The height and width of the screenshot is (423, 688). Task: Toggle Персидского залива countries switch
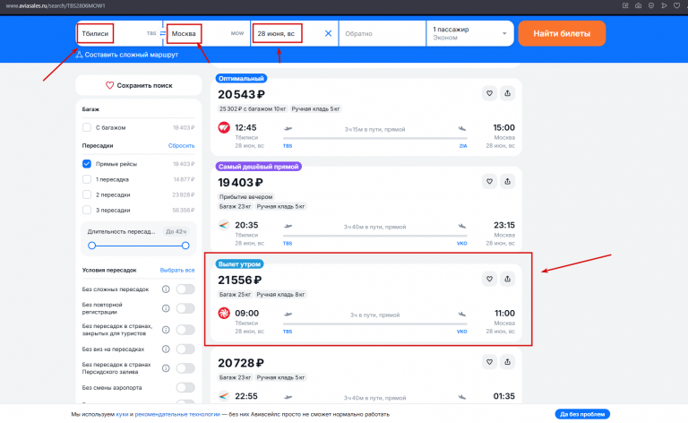[185, 368]
